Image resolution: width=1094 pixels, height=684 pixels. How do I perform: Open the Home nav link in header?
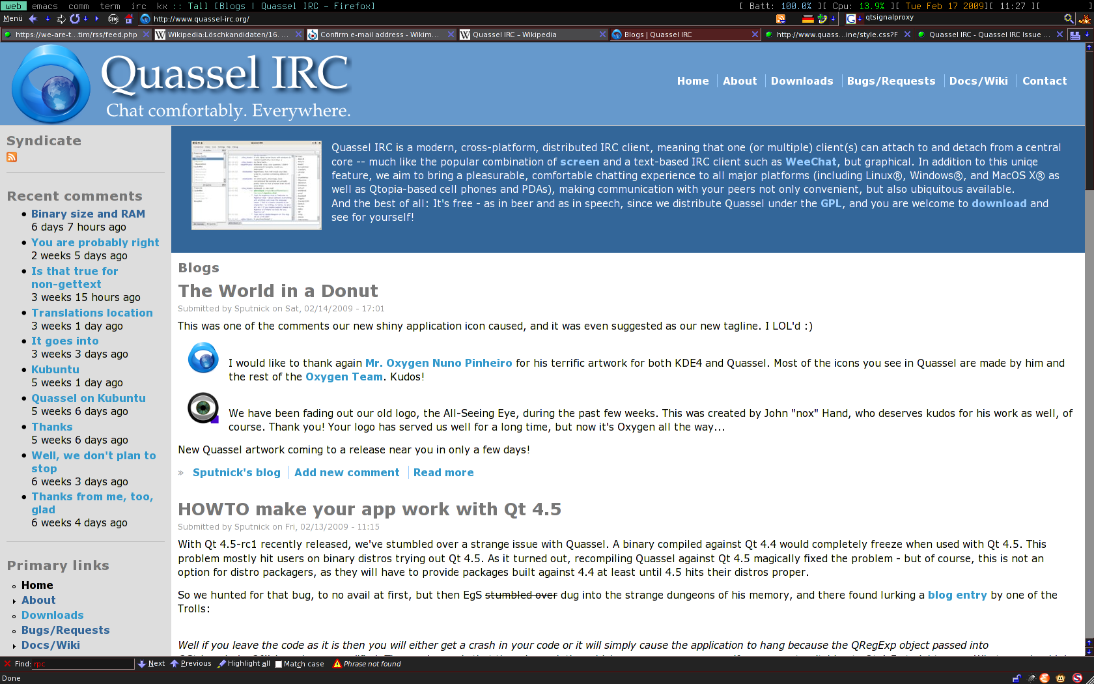(693, 81)
